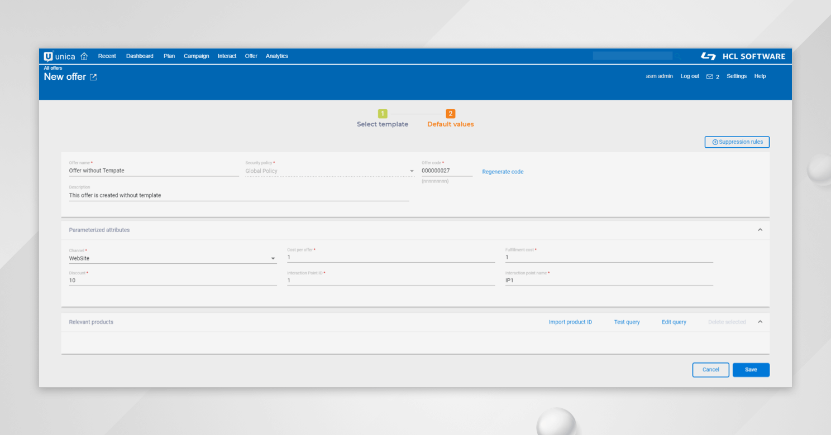
Task: Click the Unica logo
Action: tap(58, 56)
